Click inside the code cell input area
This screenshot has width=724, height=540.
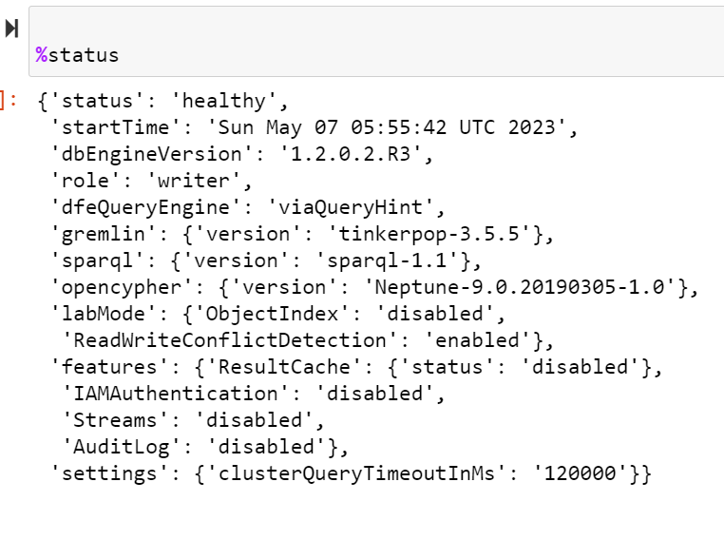pyautogui.click(x=380, y=43)
